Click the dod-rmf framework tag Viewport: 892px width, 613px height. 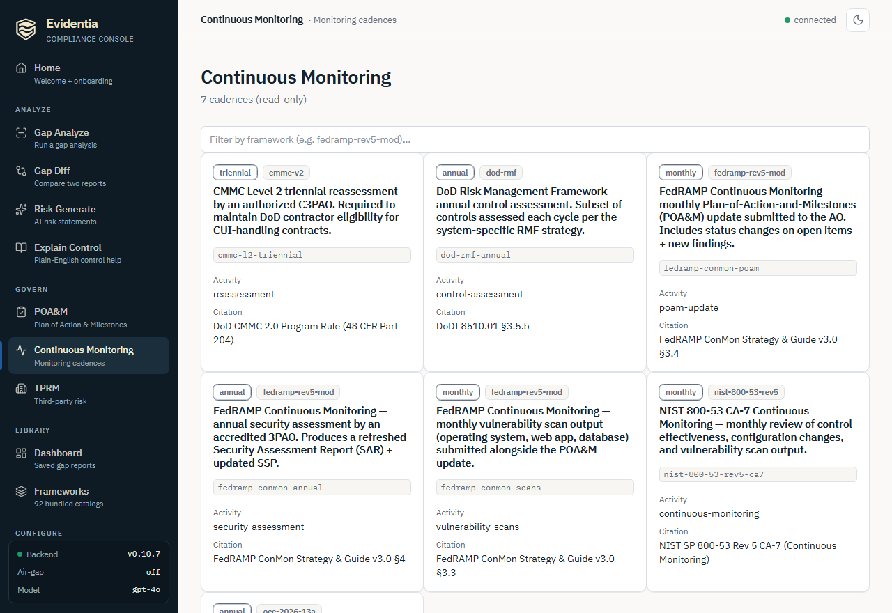501,173
